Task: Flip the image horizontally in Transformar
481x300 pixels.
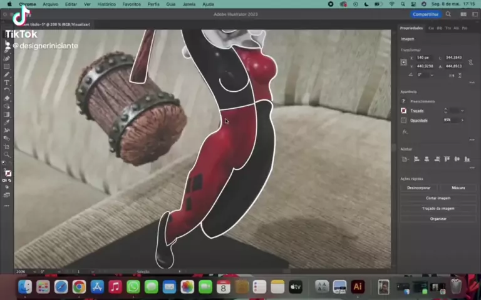Action: [x=452, y=75]
